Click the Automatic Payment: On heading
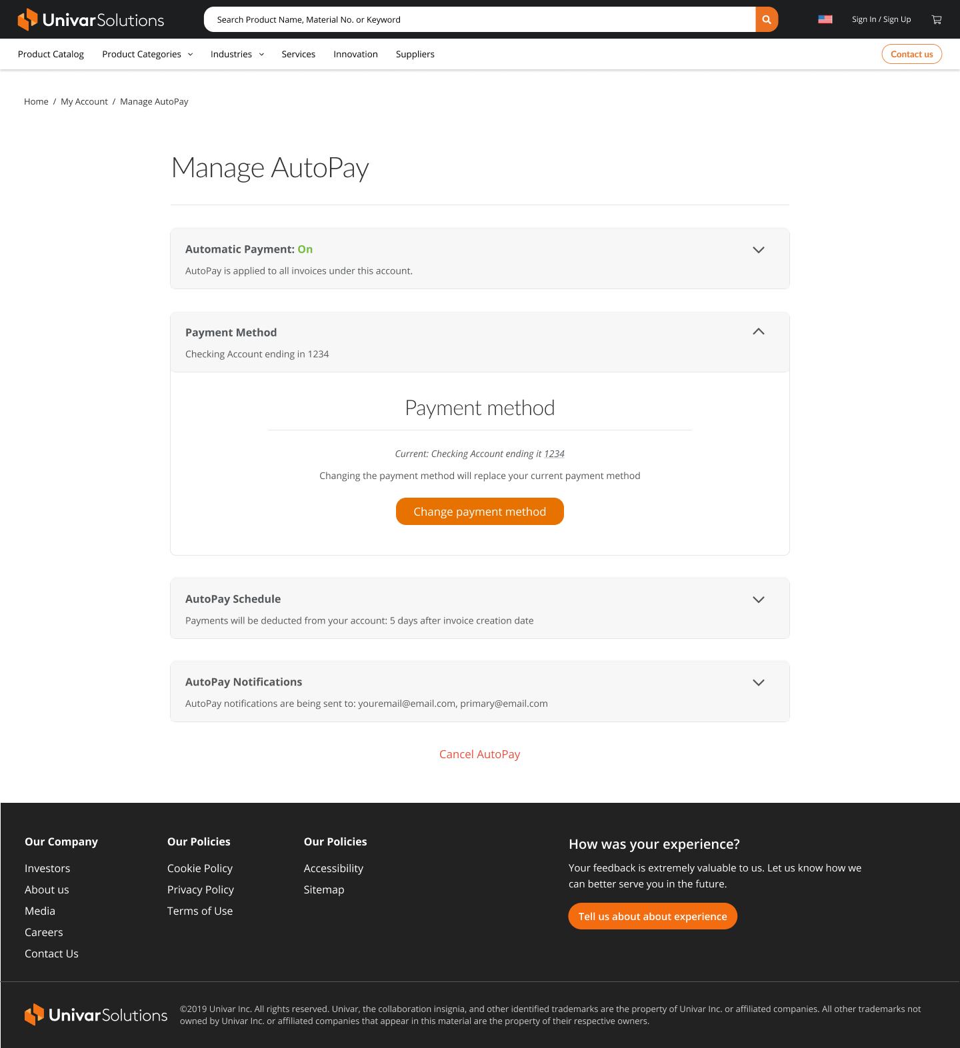This screenshot has width=960, height=1048. [249, 249]
